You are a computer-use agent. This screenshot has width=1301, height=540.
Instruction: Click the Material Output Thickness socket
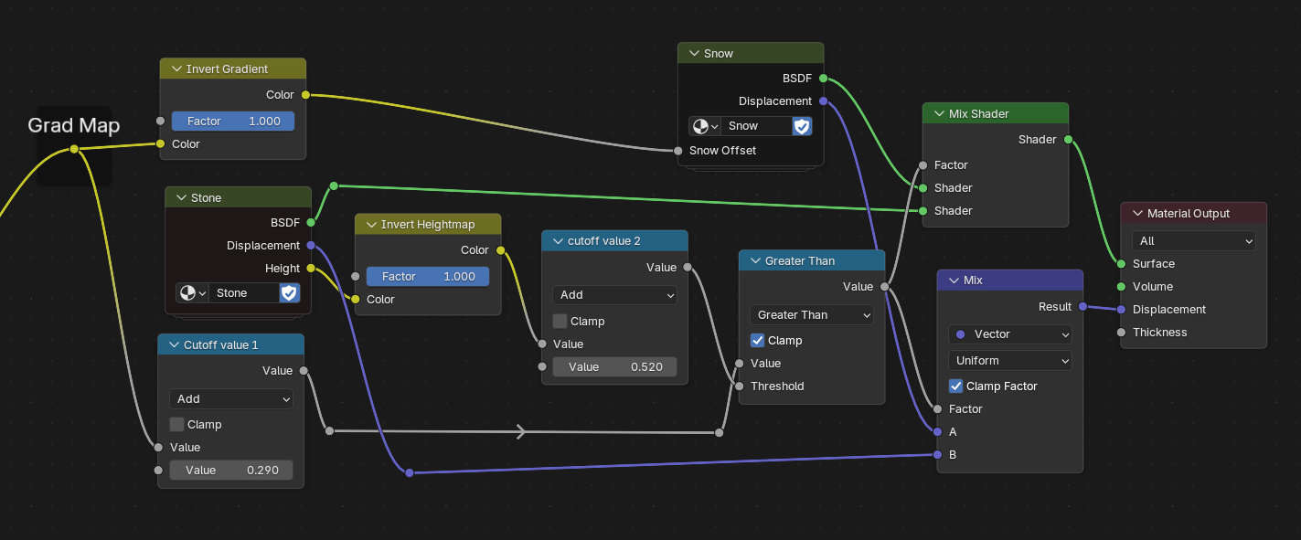[x=1121, y=333]
